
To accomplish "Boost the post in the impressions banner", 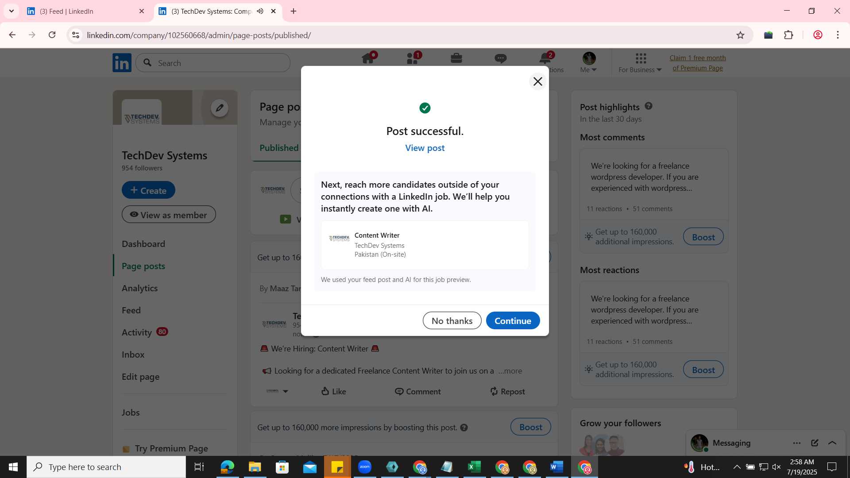I will [x=530, y=427].
